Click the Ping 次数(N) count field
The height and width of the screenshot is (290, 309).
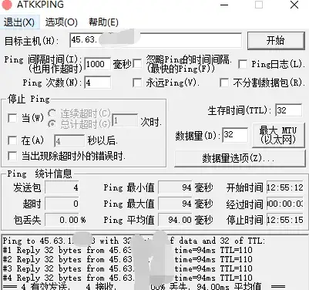98,83
